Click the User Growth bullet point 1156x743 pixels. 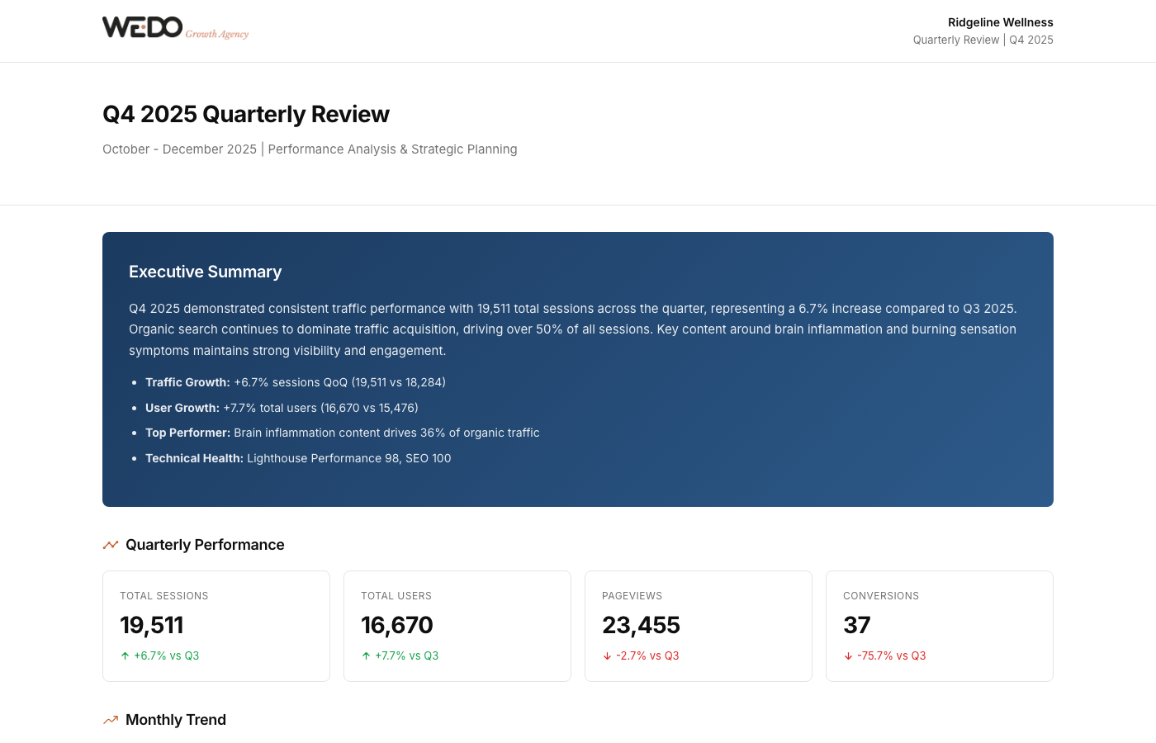(x=282, y=408)
